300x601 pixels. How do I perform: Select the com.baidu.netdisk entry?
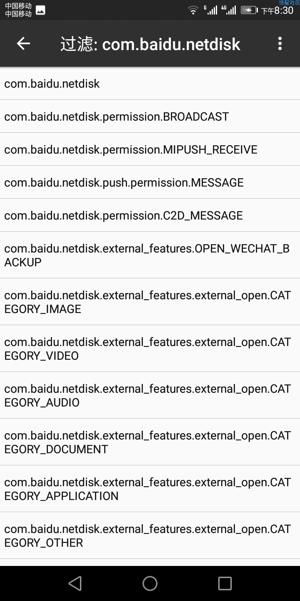(150, 83)
